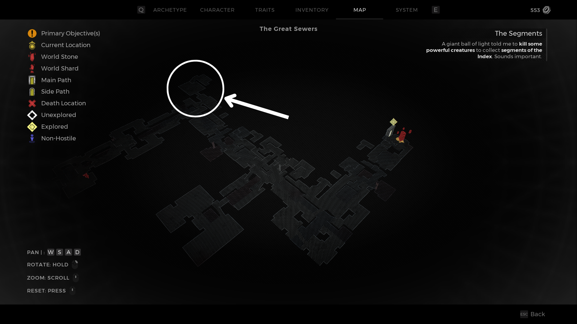
Task: Open the CHARACTER menu
Action: coord(217,10)
